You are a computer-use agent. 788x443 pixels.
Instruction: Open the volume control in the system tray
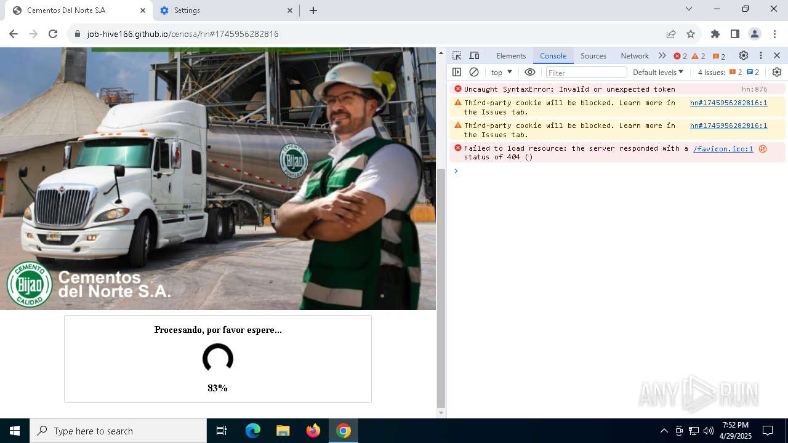pyautogui.click(x=709, y=431)
